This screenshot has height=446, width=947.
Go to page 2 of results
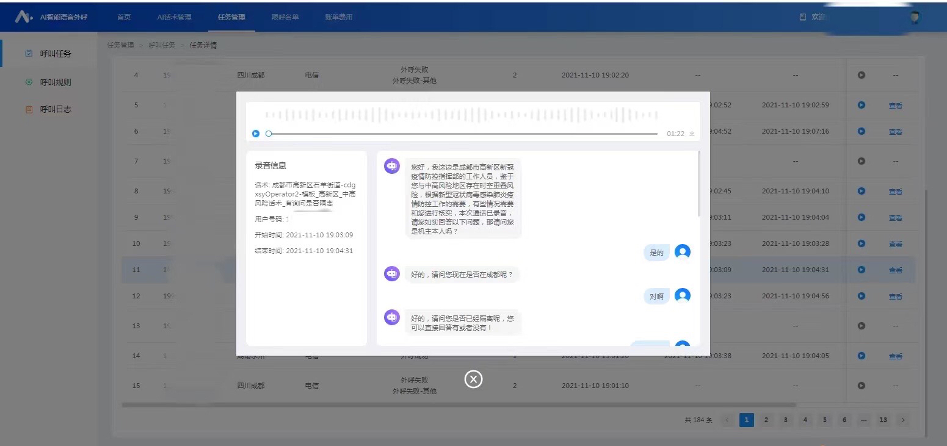point(766,420)
